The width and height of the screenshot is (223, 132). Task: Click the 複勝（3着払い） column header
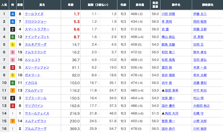coord(99,5)
